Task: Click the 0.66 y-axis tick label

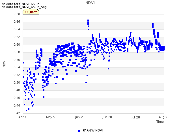Action: pos(17,22)
